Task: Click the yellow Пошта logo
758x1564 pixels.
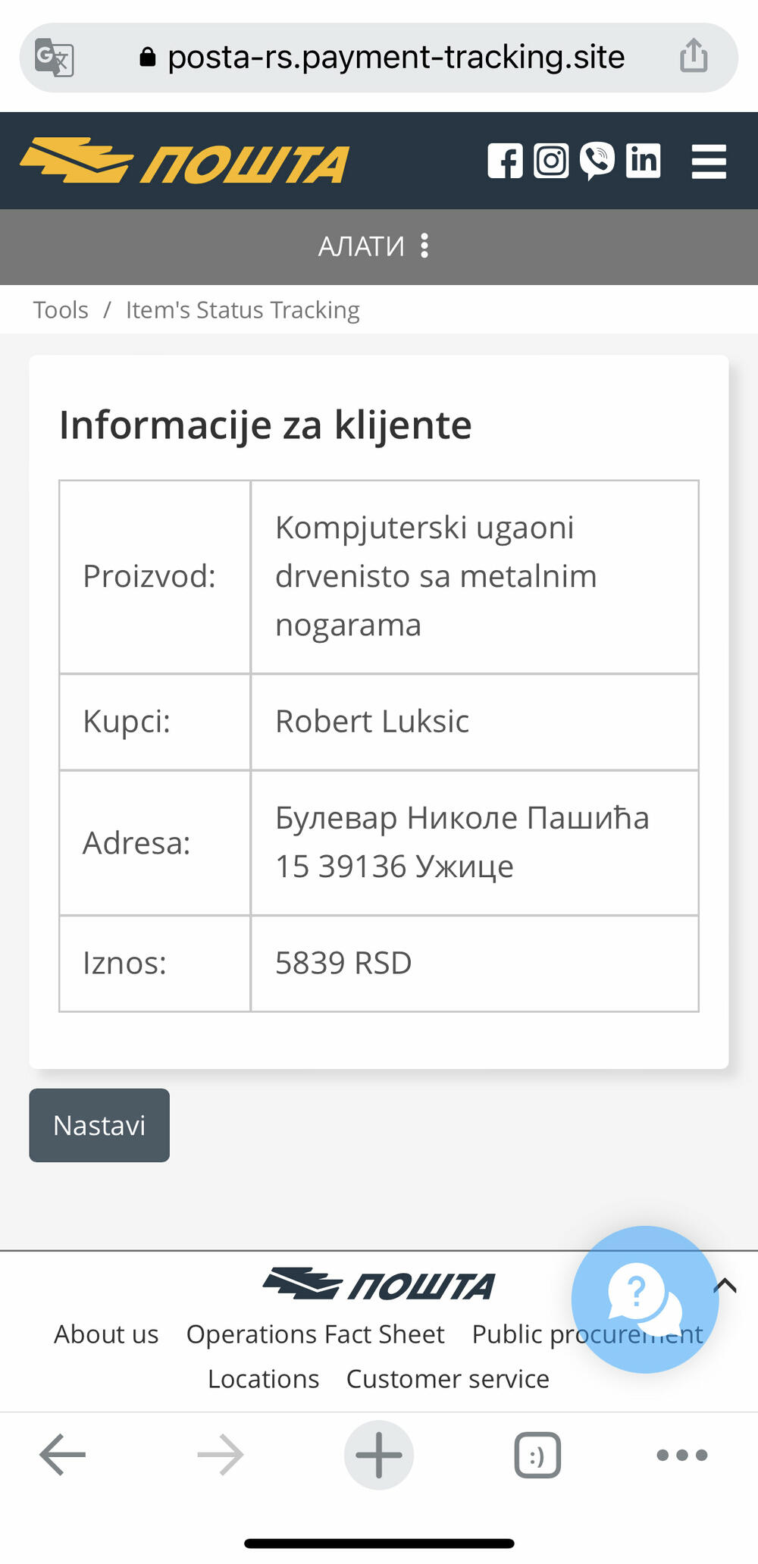Action: (x=184, y=161)
